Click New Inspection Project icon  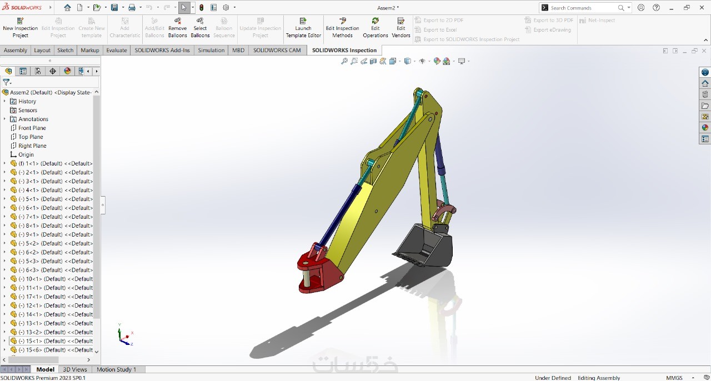20,21
